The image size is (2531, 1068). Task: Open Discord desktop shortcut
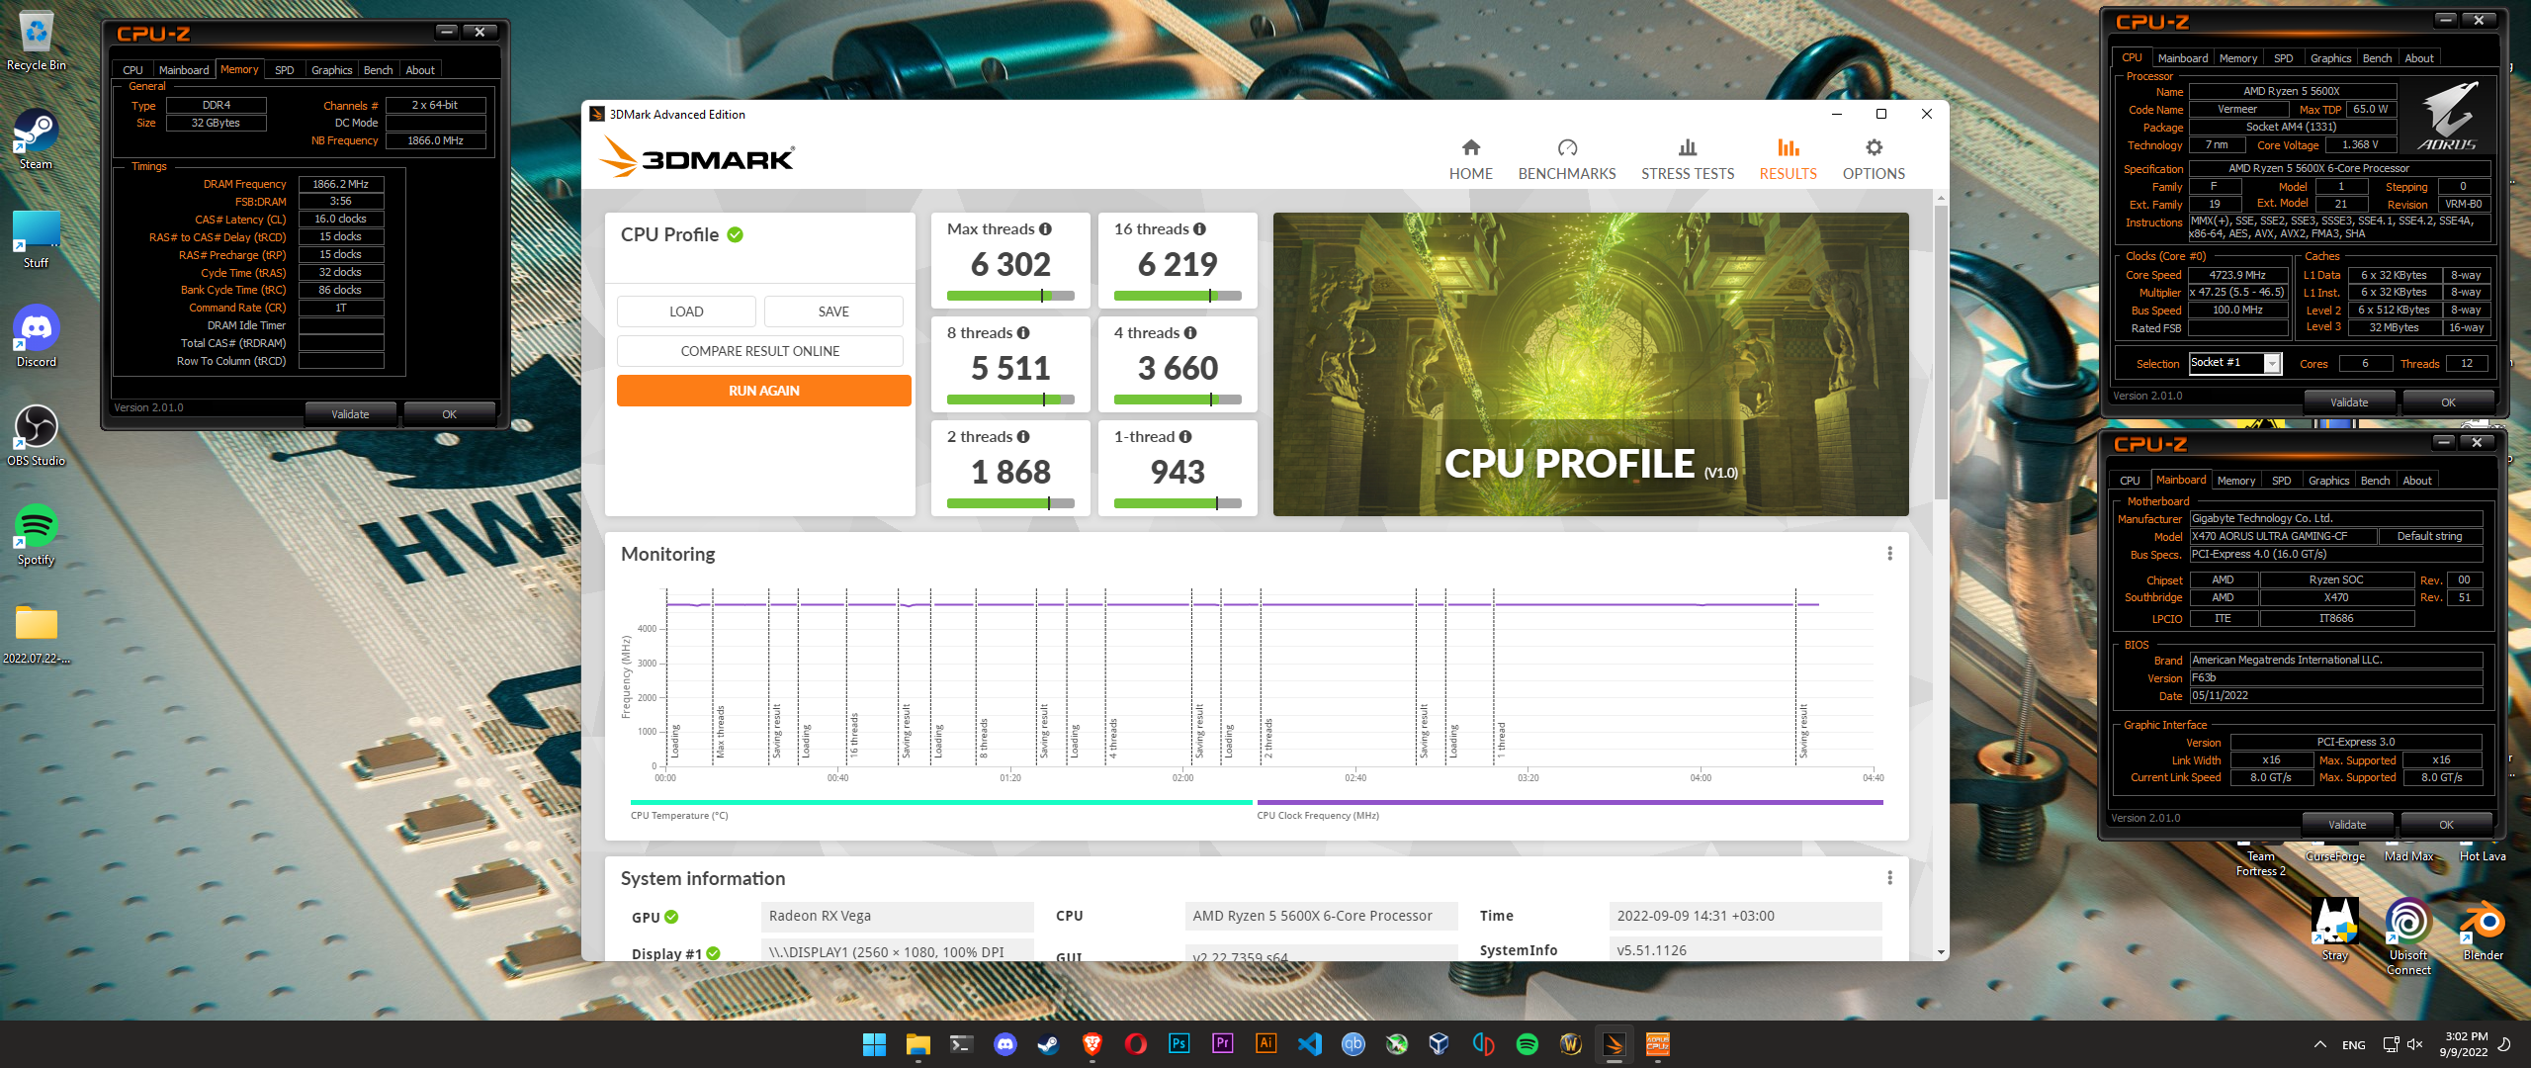click(x=37, y=336)
